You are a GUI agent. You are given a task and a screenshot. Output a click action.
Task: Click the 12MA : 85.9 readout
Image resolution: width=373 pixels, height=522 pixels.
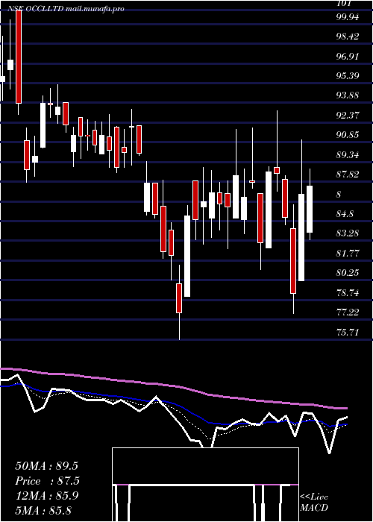tap(46, 496)
